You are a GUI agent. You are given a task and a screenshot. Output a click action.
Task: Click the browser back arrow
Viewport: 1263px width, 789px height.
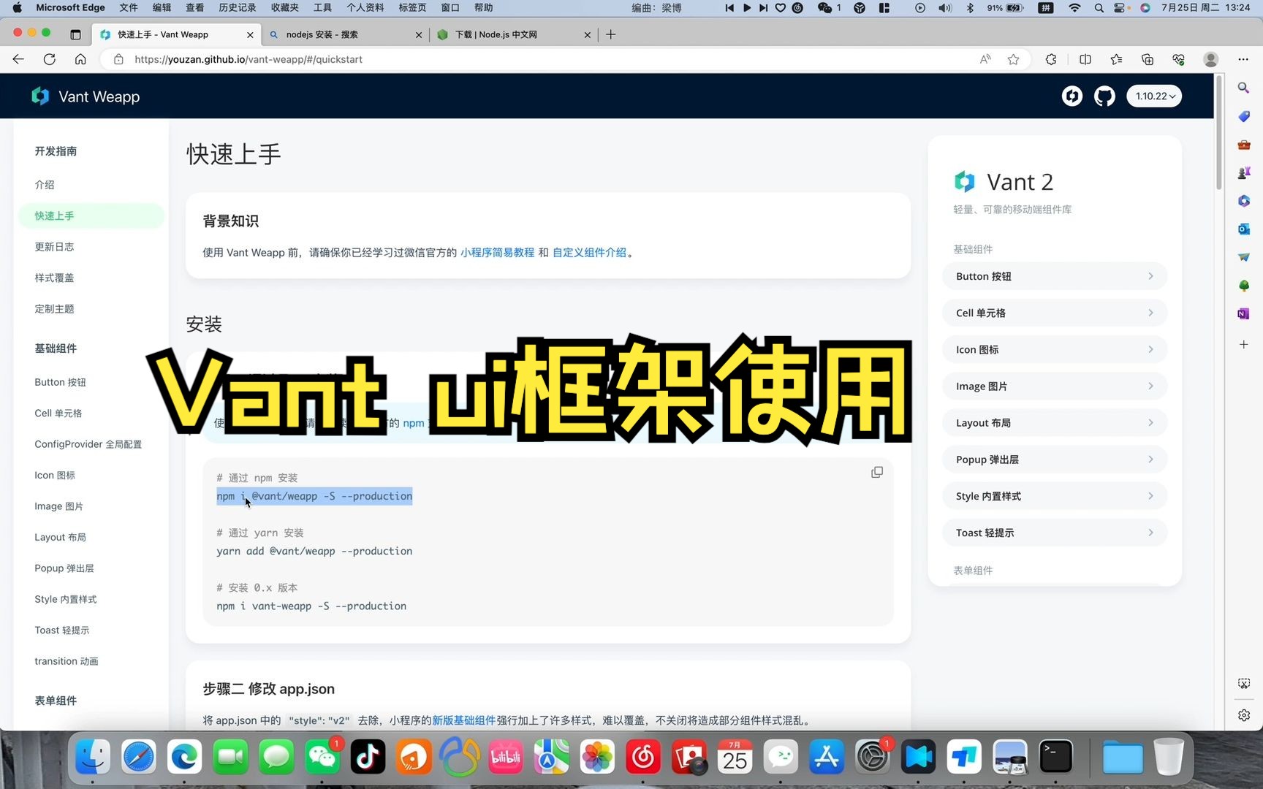(18, 59)
